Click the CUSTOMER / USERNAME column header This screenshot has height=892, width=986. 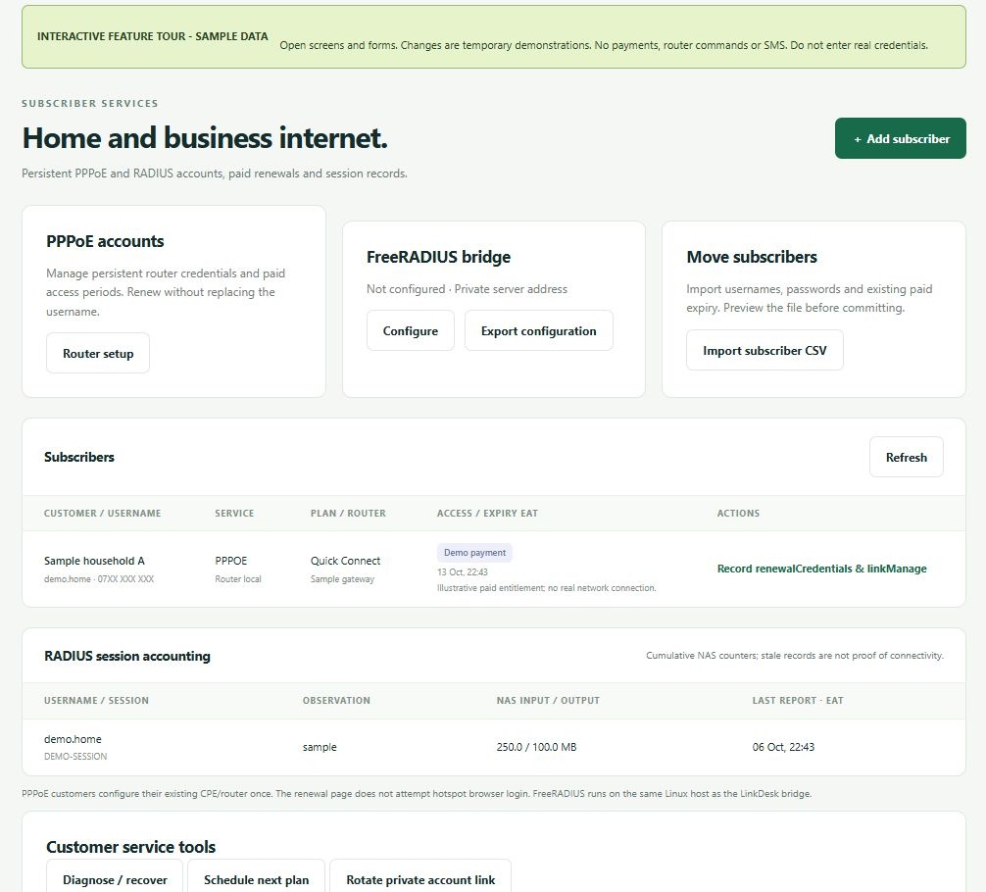pyautogui.click(x=103, y=514)
